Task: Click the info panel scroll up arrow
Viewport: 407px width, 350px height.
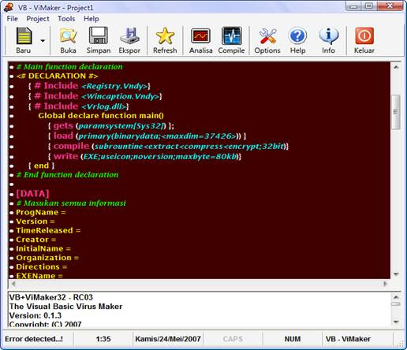Action: pos(396,297)
